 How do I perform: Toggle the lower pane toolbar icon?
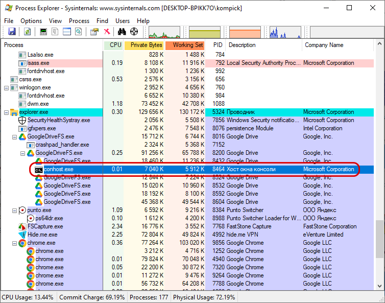pos(67,32)
